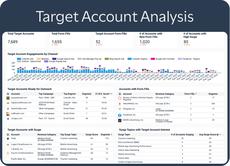The image size is (230, 166).
Task: Click L Brands, Inc. account name
Action: (17, 149)
